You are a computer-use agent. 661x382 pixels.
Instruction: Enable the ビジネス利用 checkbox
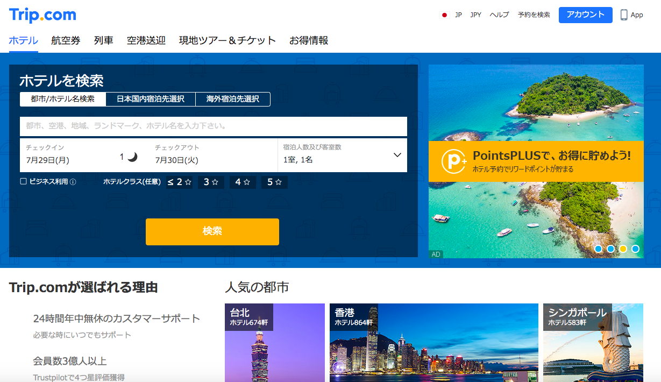[24, 182]
